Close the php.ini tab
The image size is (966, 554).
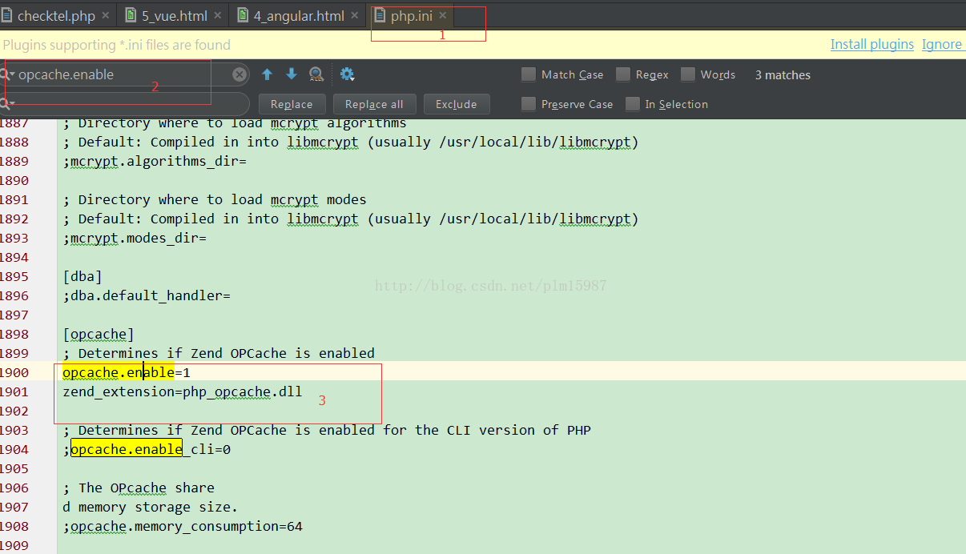pos(442,15)
